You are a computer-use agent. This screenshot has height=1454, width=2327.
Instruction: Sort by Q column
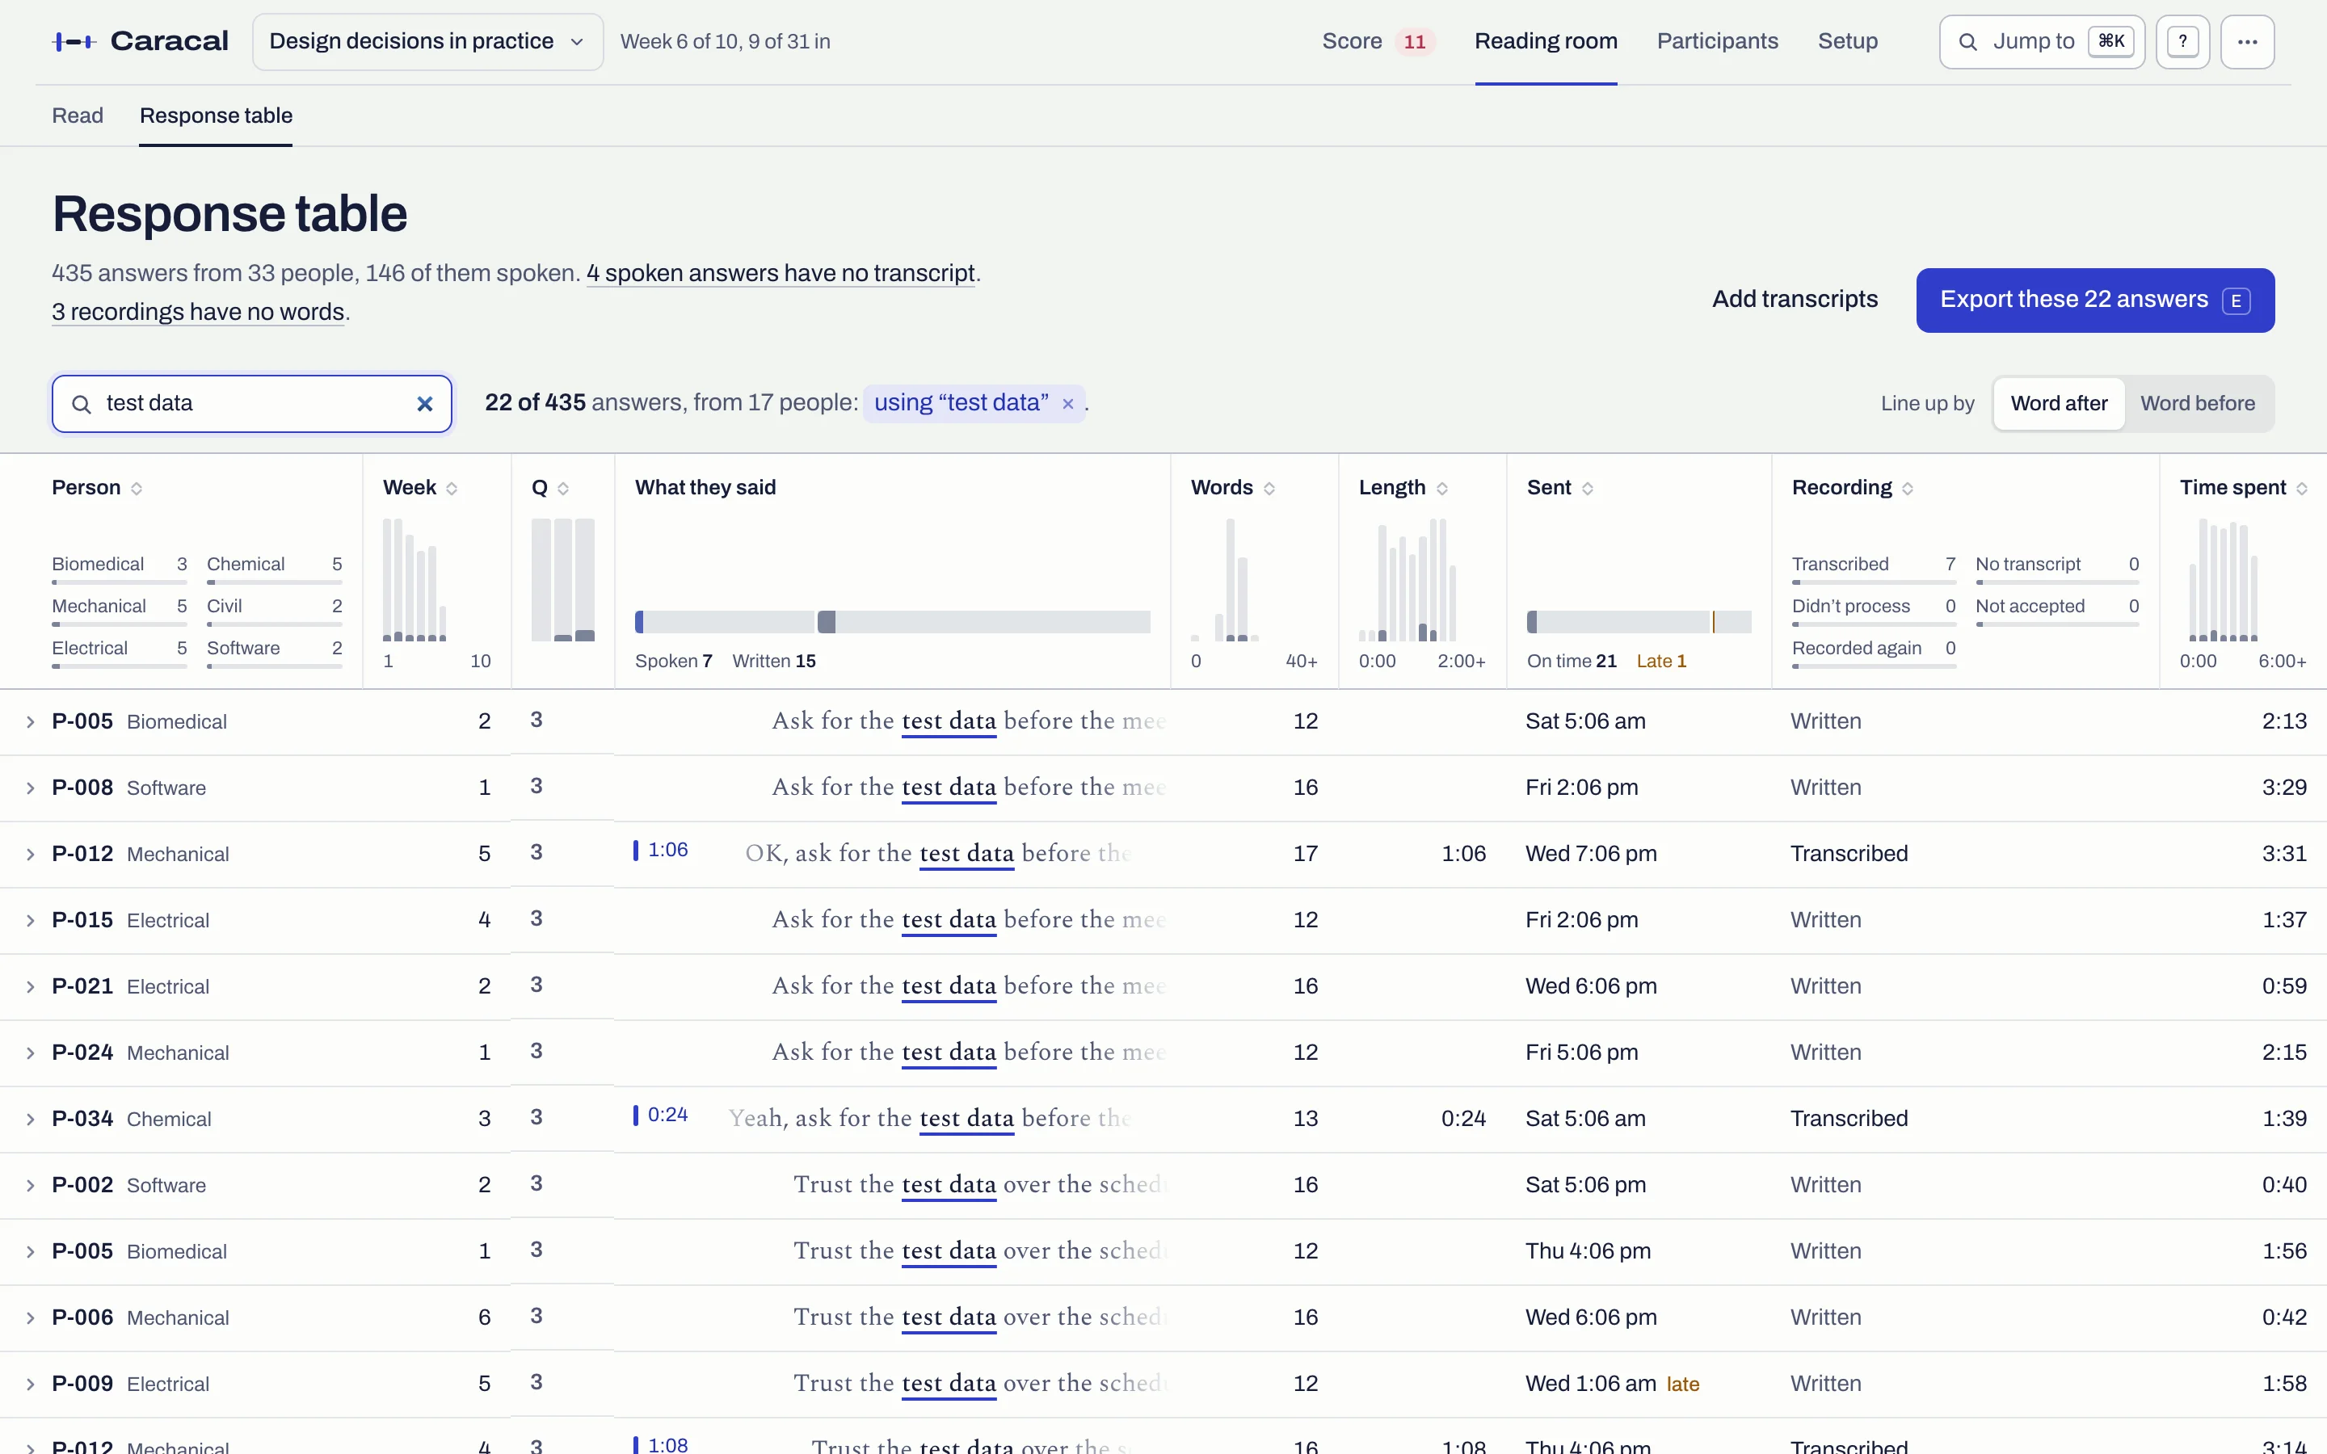tap(550, 488)
